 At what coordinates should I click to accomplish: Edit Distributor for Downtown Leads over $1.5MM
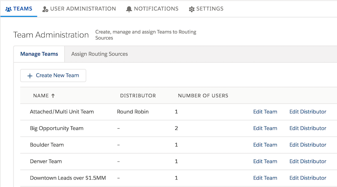tap(308, 178)
